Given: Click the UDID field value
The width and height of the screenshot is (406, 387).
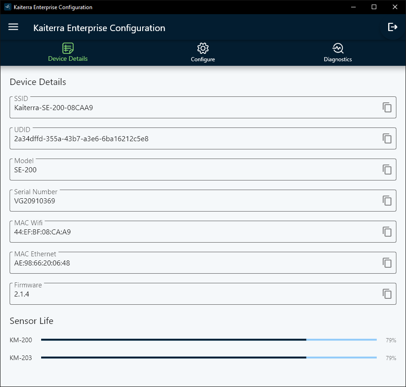Looking at the screenshot, I should (x=81, y=138).
